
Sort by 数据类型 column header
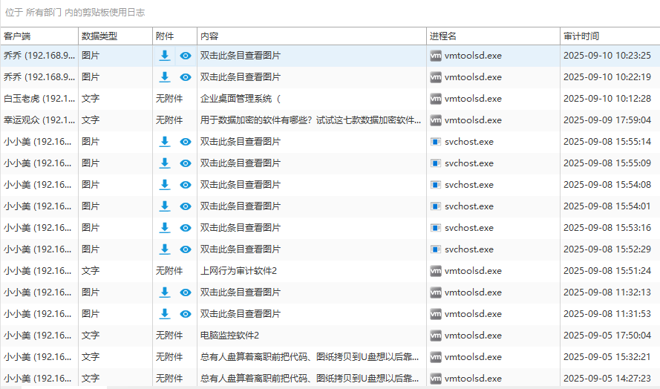click(115, 36)
